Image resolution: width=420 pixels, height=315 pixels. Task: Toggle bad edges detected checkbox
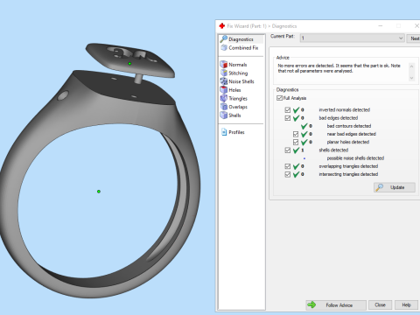tap(288, 118)
